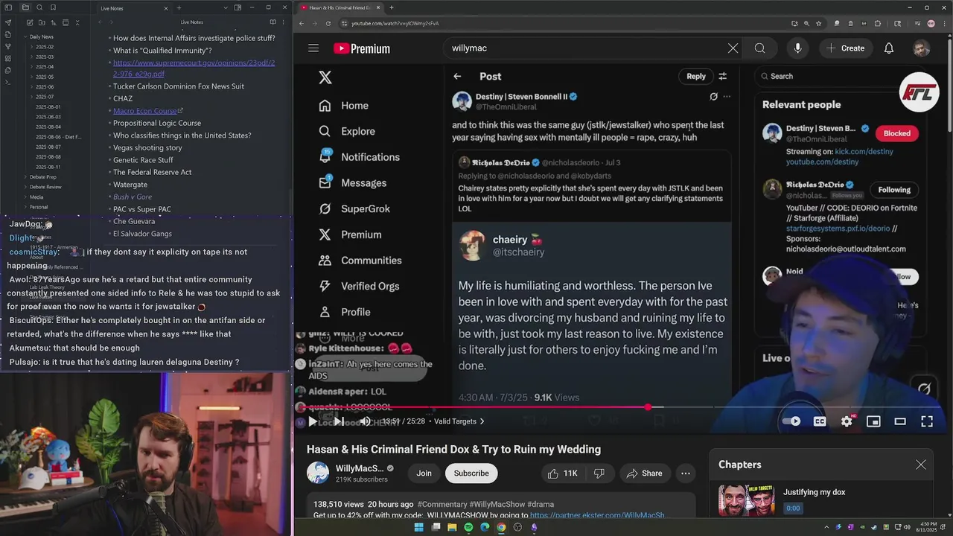Open the Obsidian command palette terminal icon
Viewport: 953px width, 536px height.
(x=8, y=82)
